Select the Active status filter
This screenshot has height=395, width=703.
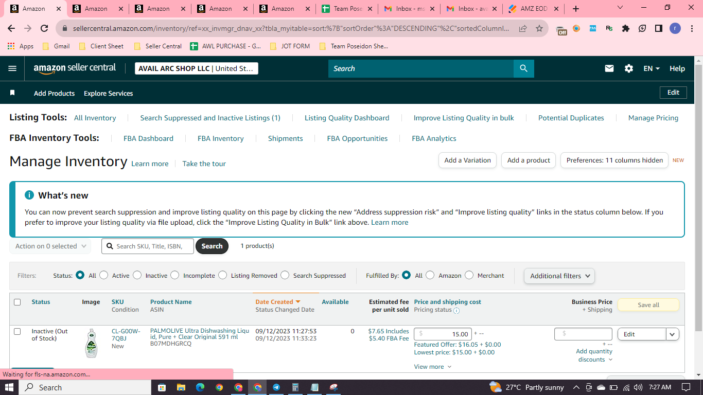[x=104, y=275]
